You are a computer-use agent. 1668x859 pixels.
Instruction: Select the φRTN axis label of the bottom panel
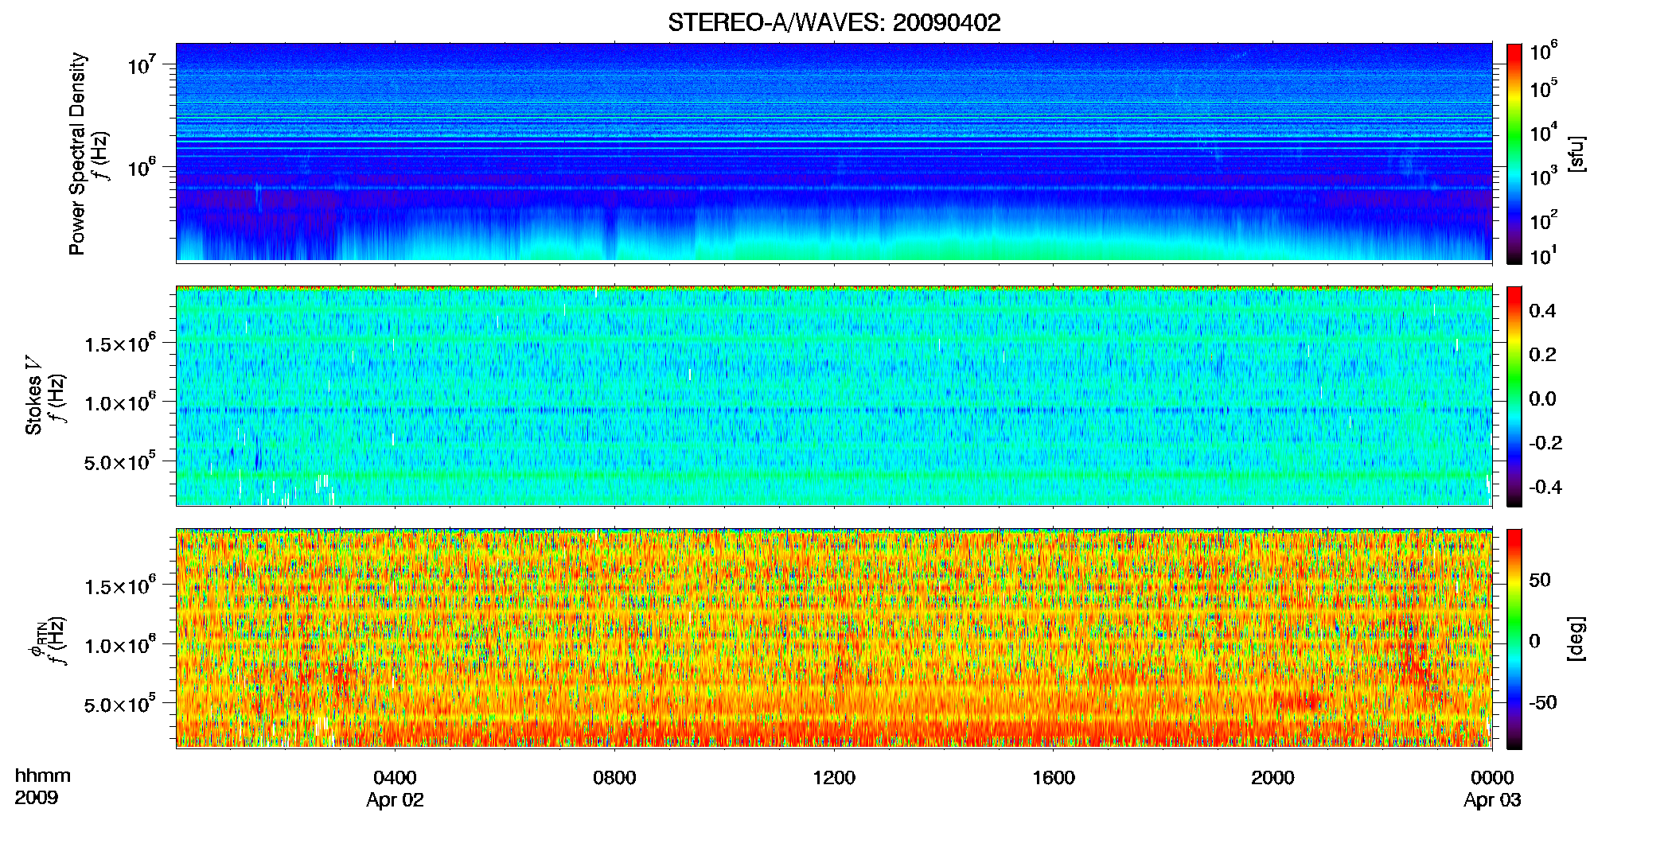37,639
